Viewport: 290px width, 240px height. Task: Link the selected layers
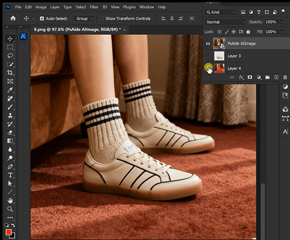(x=232, y=77)
